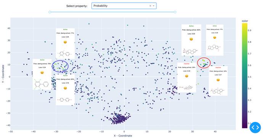This screenshot has width=267, height=138.
Task: Expand the property list using the red arrow
Action: click(154, 6)
